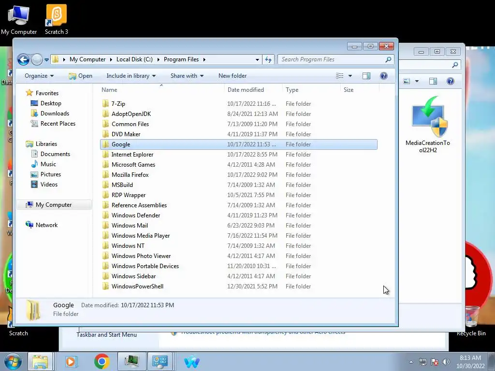Select the Windows Media Player folder row
The image size is (495, 371).
point(239,236)
